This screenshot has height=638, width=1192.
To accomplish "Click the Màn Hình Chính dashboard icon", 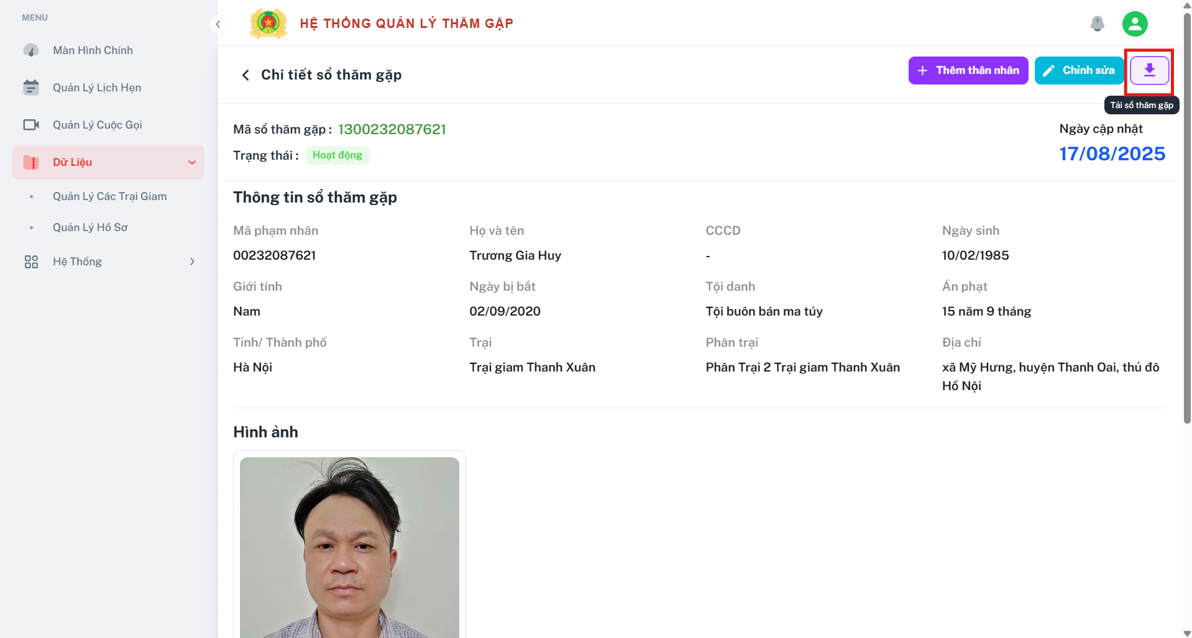I will [x=31, y=50].
